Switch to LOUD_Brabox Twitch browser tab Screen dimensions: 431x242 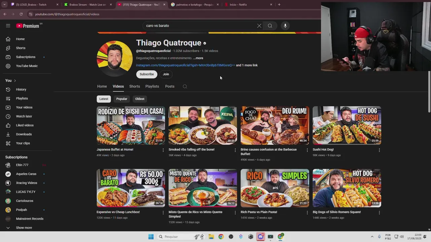(34, 5)
